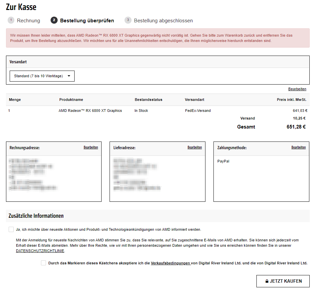The height and width of the screenshot is (289, 325).
Task: Click the 'PayPal' payment method text
Action: coord(223,161)
